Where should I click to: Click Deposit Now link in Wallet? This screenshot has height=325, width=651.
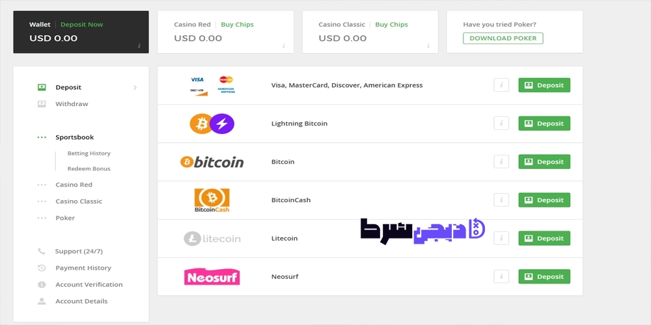(82, 25)
